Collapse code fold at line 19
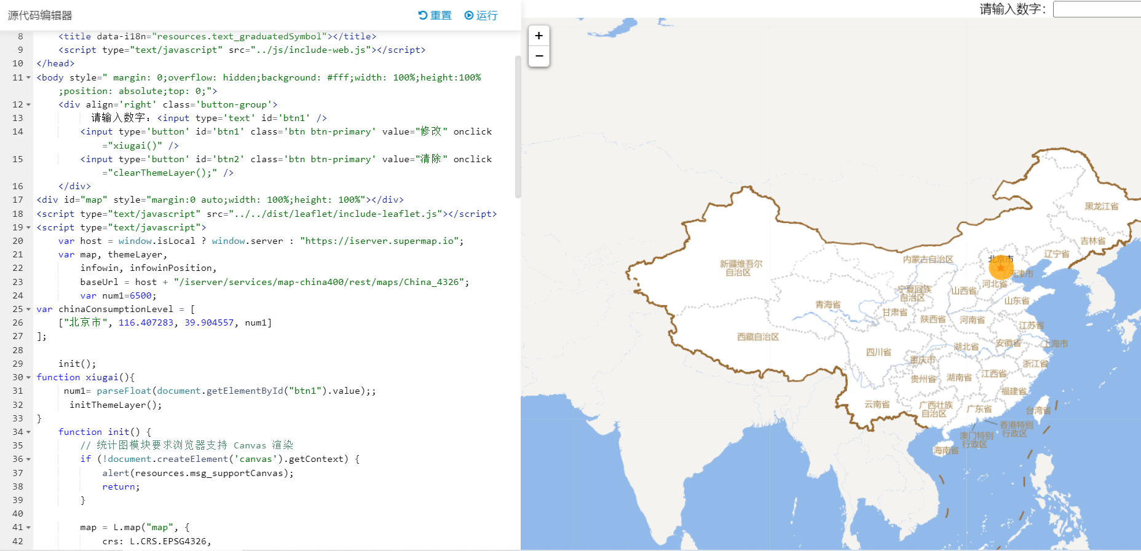The height and width of the screenshot is (551, 1141). point(28,227)
